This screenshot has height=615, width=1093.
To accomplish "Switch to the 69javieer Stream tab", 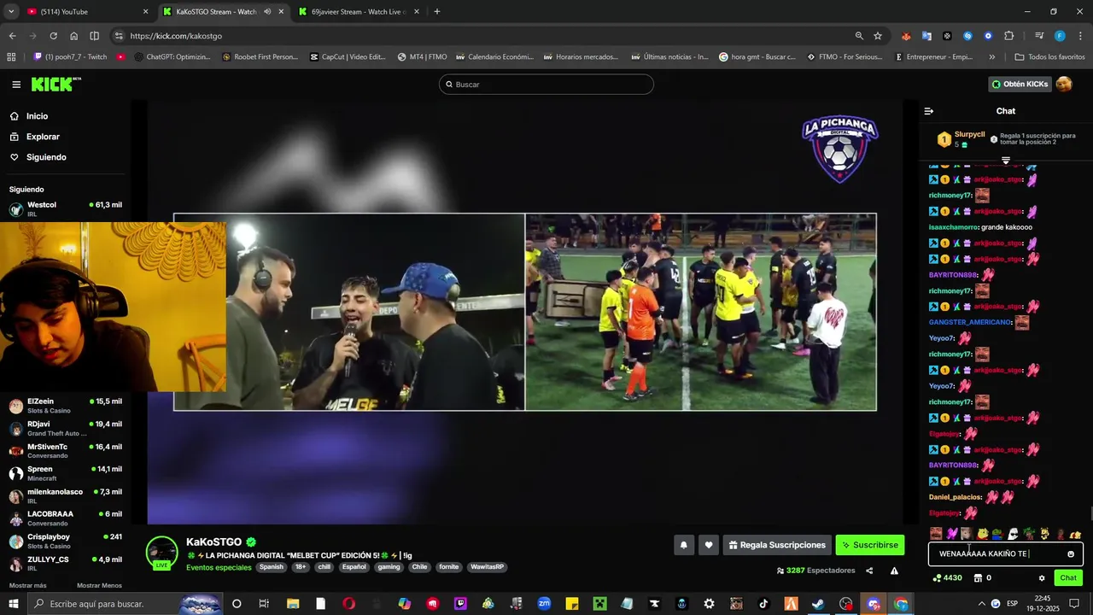I will tap(359, 12).
